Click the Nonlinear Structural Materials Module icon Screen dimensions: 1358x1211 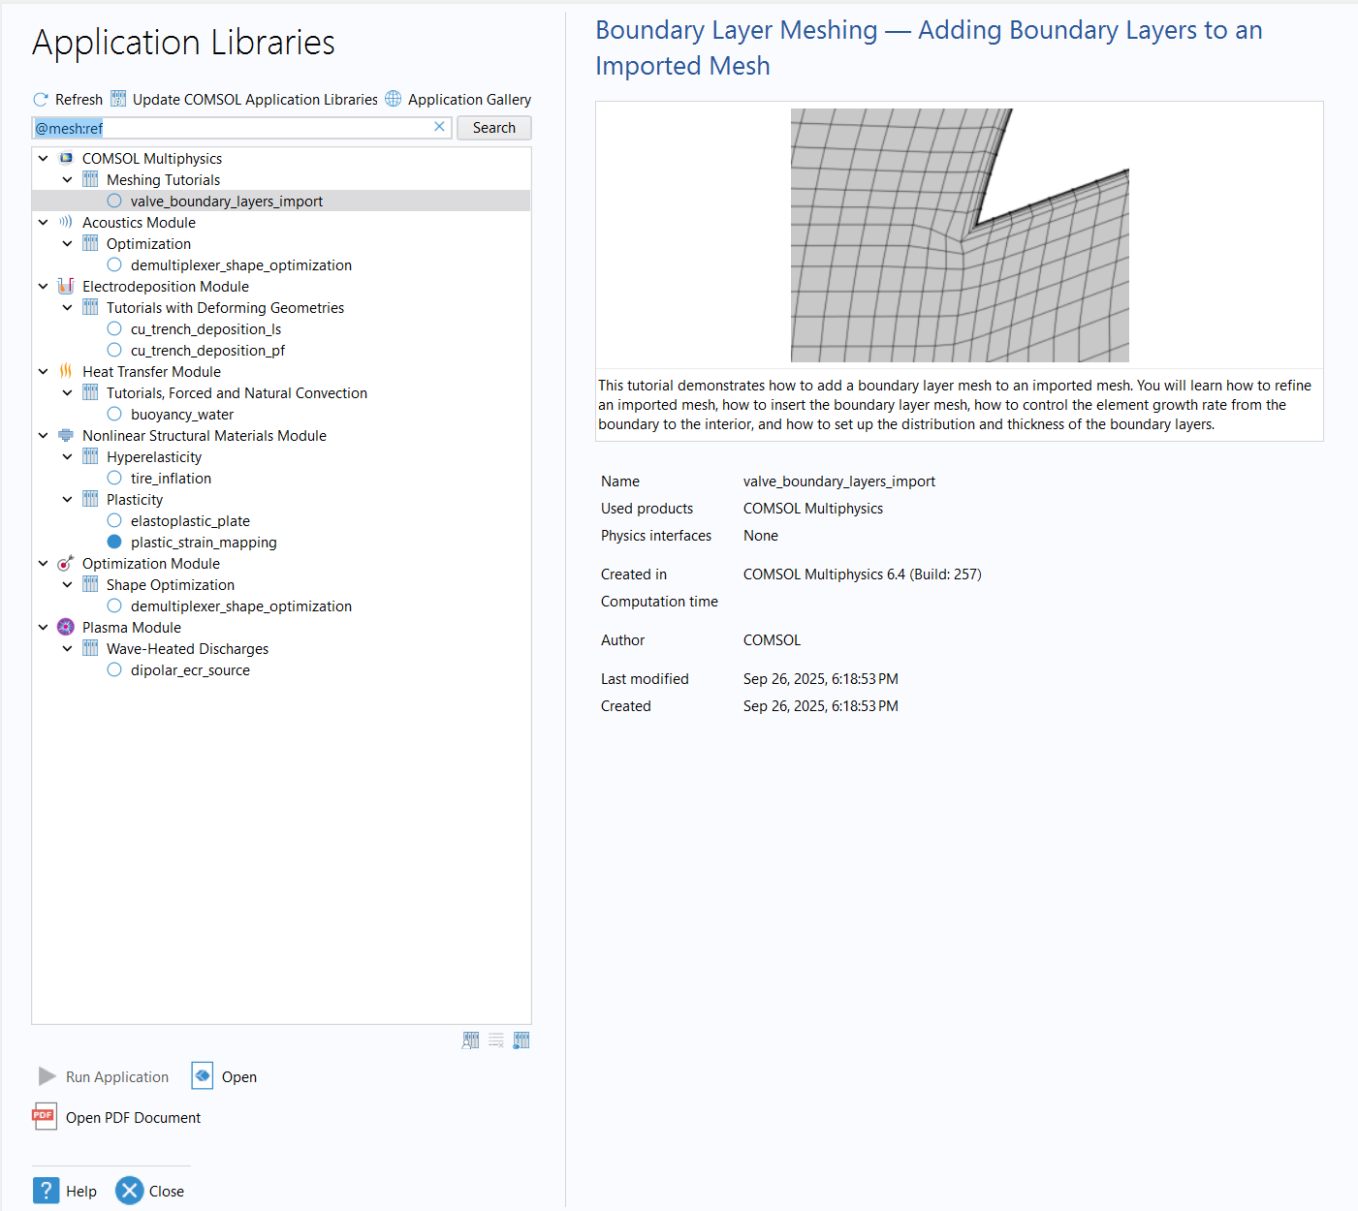(x=66, y=435)
